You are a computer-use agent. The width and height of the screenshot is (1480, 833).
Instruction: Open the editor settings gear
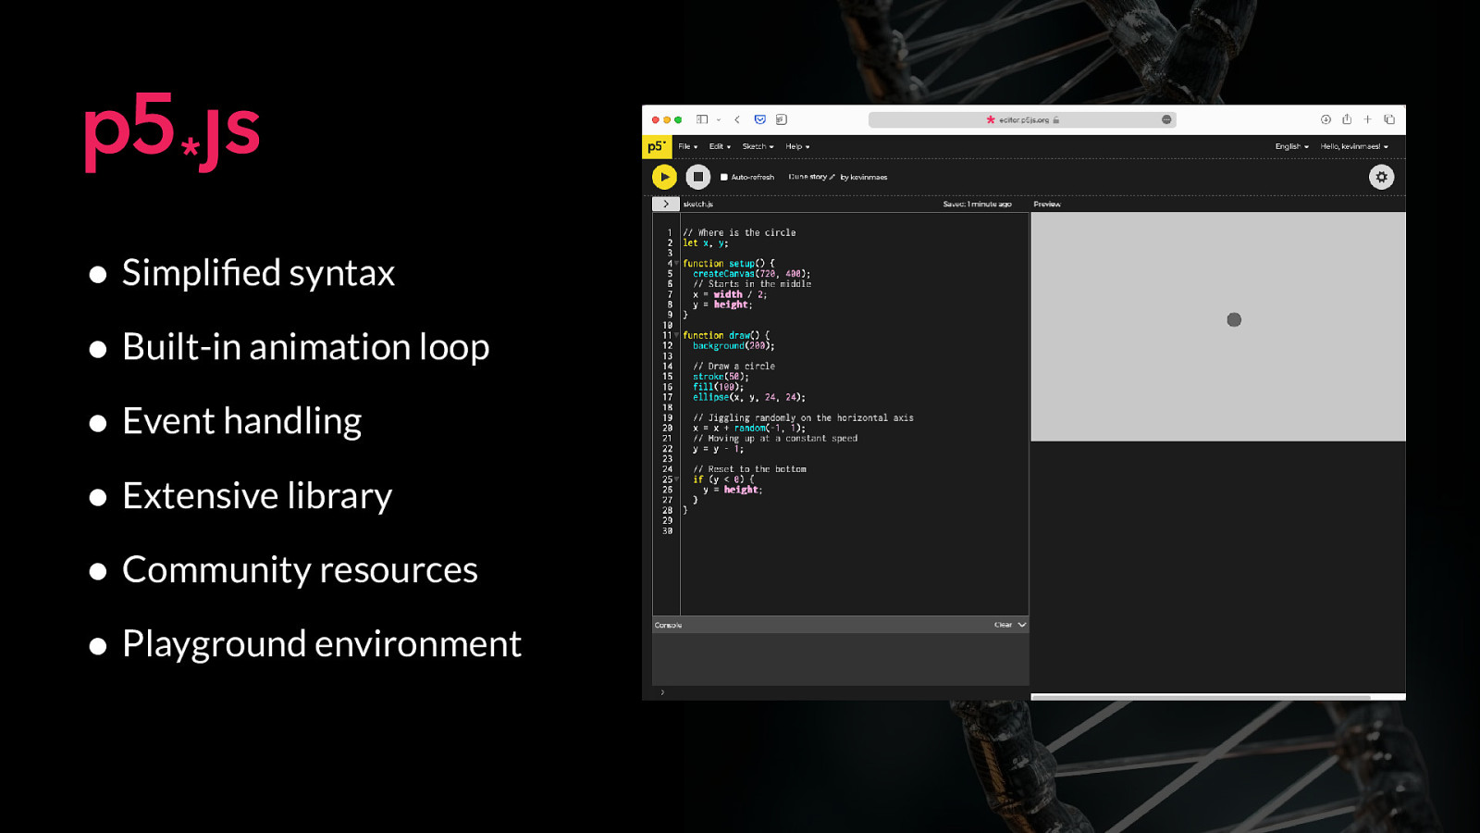(1381, 177)
